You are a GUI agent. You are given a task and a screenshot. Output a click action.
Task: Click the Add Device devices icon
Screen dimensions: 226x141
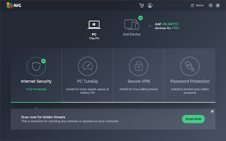point(132,25)
